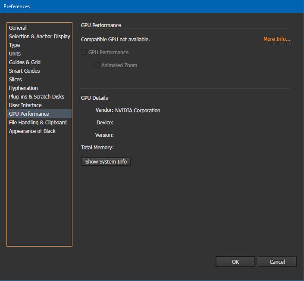The image size is (304, 281).
Task: Toggle the Animated Zoom checkbox
Action: tap(97, 65)
